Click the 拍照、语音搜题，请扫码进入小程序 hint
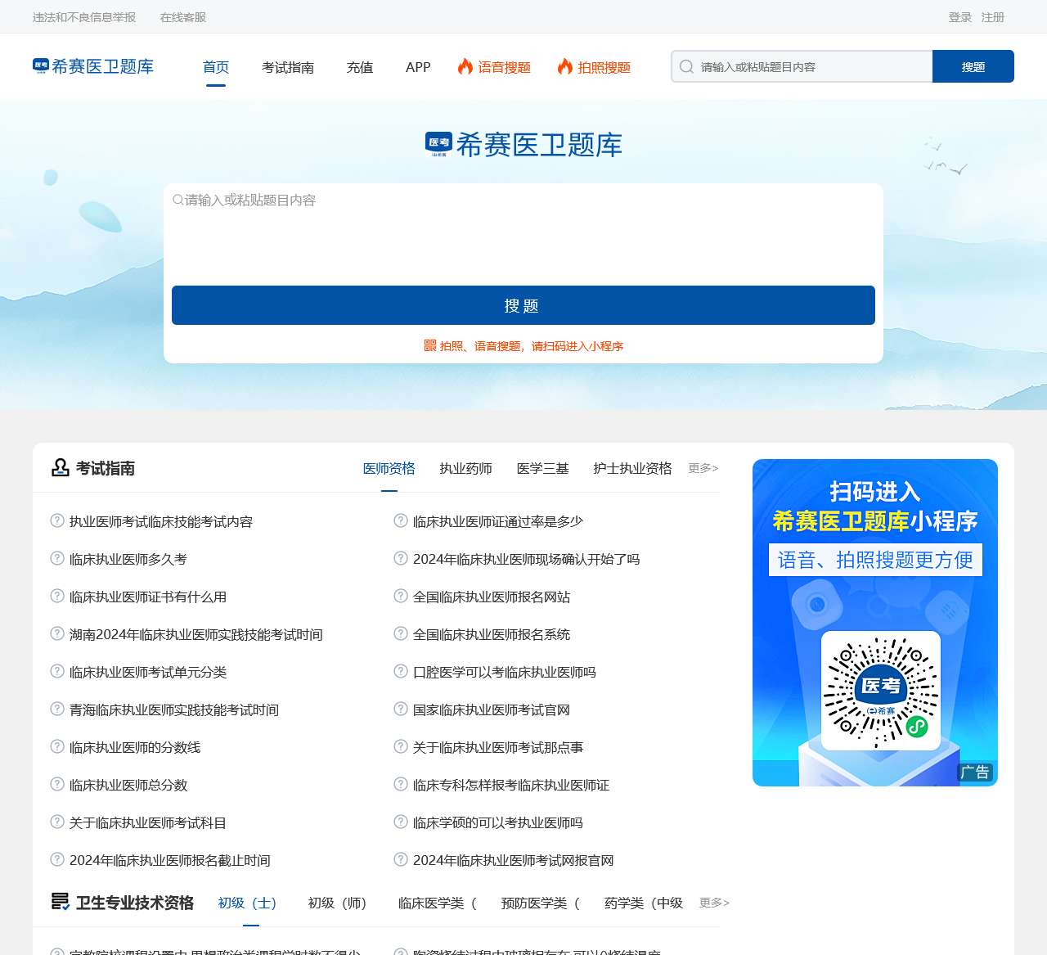The image size is (1047, 955). click(532, 346)
